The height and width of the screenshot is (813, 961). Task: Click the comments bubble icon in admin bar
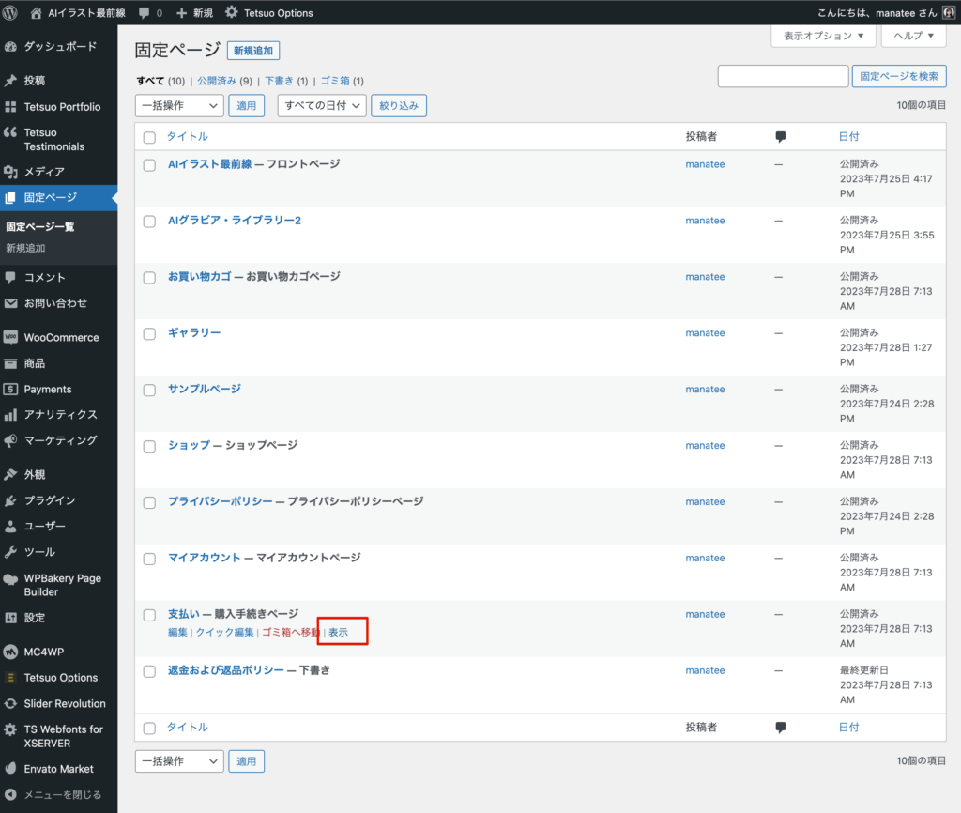pos(144,13)
